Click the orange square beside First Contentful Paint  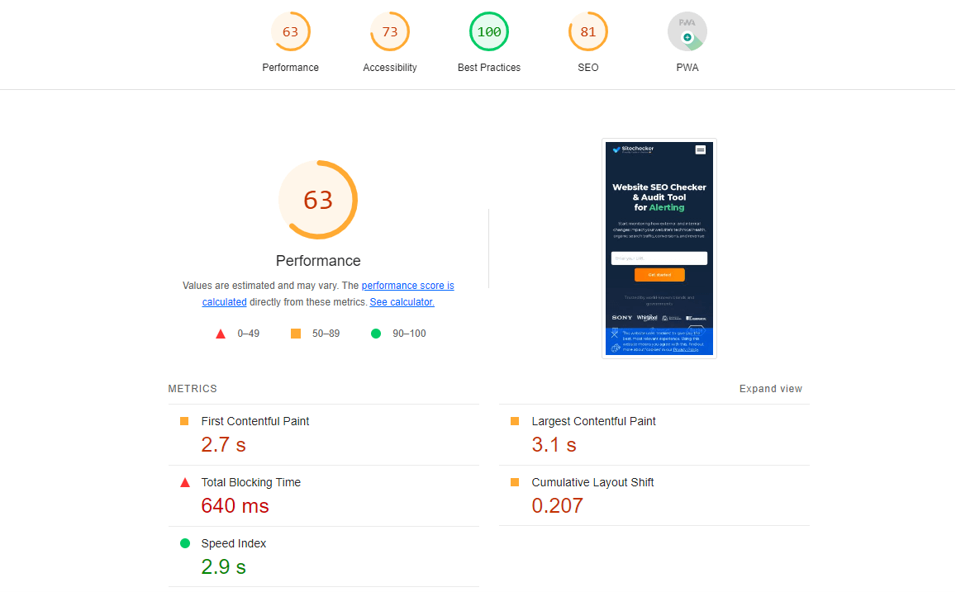184,421
